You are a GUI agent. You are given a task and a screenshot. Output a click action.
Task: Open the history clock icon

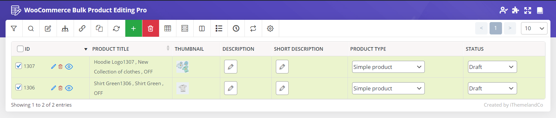tap(236, 28)
